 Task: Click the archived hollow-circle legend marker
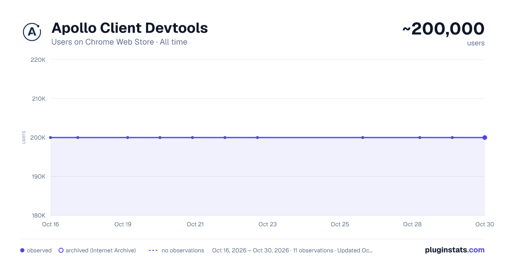pyautogui.click(x=61, y=250)
